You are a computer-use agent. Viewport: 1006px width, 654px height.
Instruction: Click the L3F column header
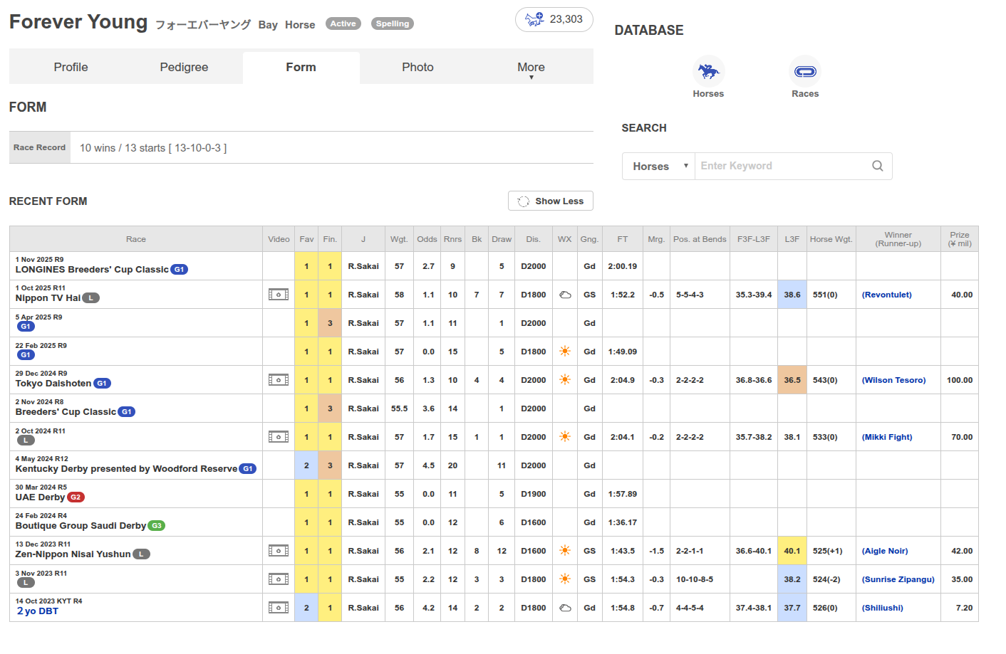coord(792,239)
